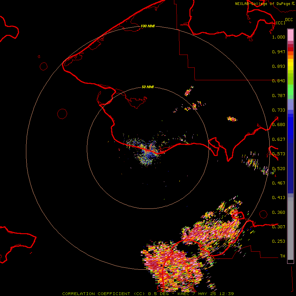Click the 100 NMI range ring label
This screenshot has height=296, width=296.
148,26
